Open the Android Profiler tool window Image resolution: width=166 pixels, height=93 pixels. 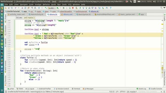click(x=44, y=89)
